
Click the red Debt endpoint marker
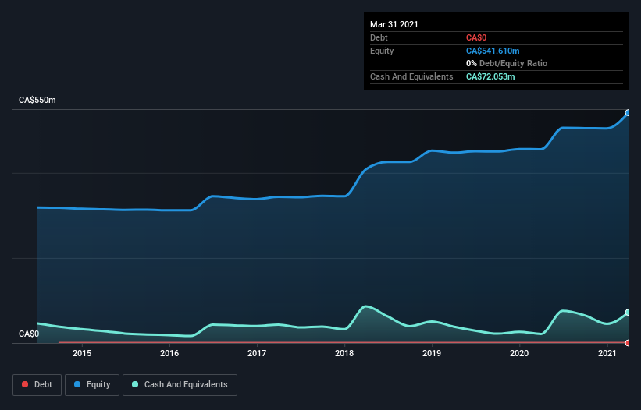pos(628,343)
